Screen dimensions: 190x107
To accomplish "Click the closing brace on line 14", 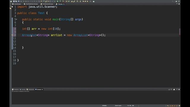I will (x=23, y=48).
